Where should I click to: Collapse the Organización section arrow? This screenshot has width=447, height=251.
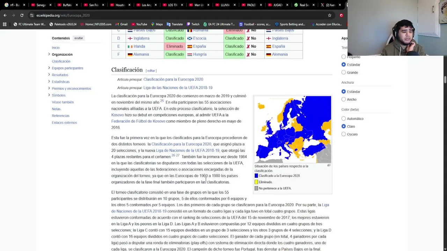click(49, 54)
